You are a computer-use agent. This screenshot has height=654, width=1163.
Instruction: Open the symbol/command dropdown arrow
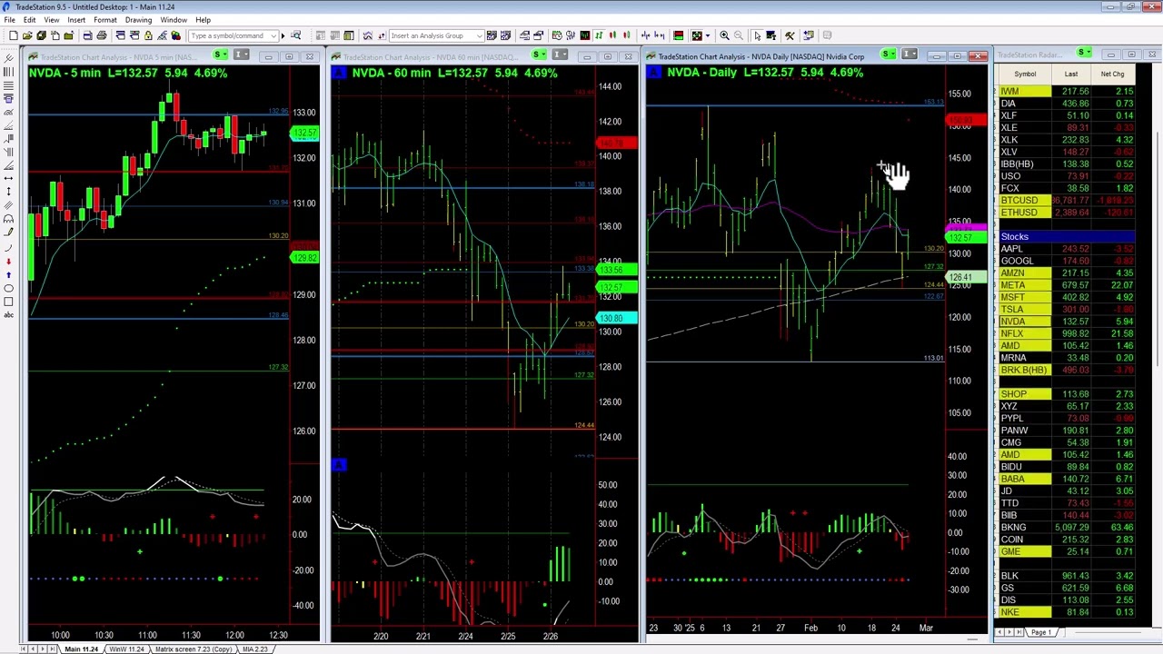273,36
